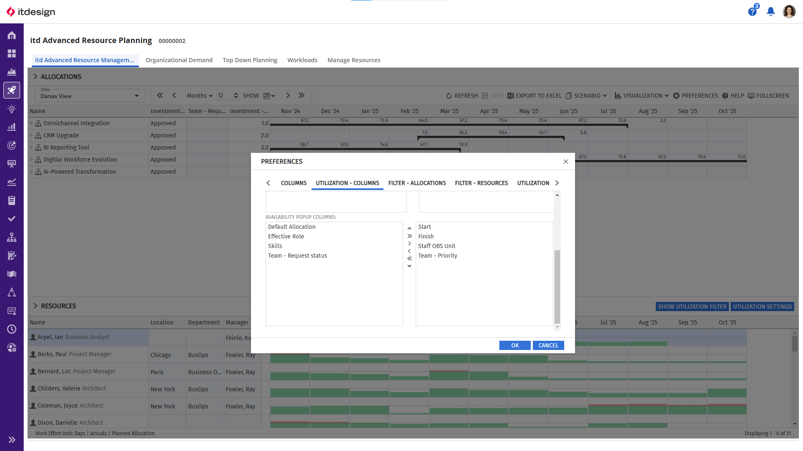Open the UTILIZATION preferences tab
The height and width of the screenshot is (451, 803).
(x=533, y=183)
